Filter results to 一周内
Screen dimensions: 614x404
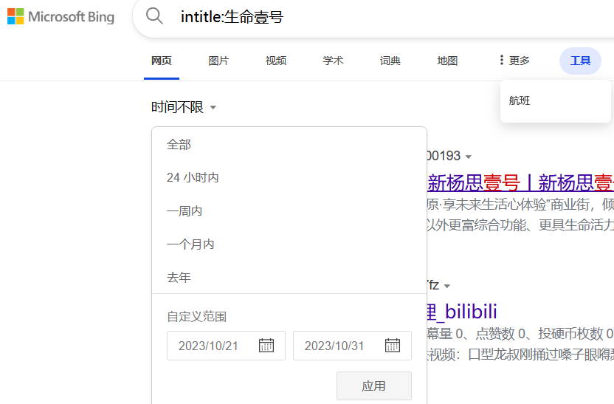click(184, 210)
